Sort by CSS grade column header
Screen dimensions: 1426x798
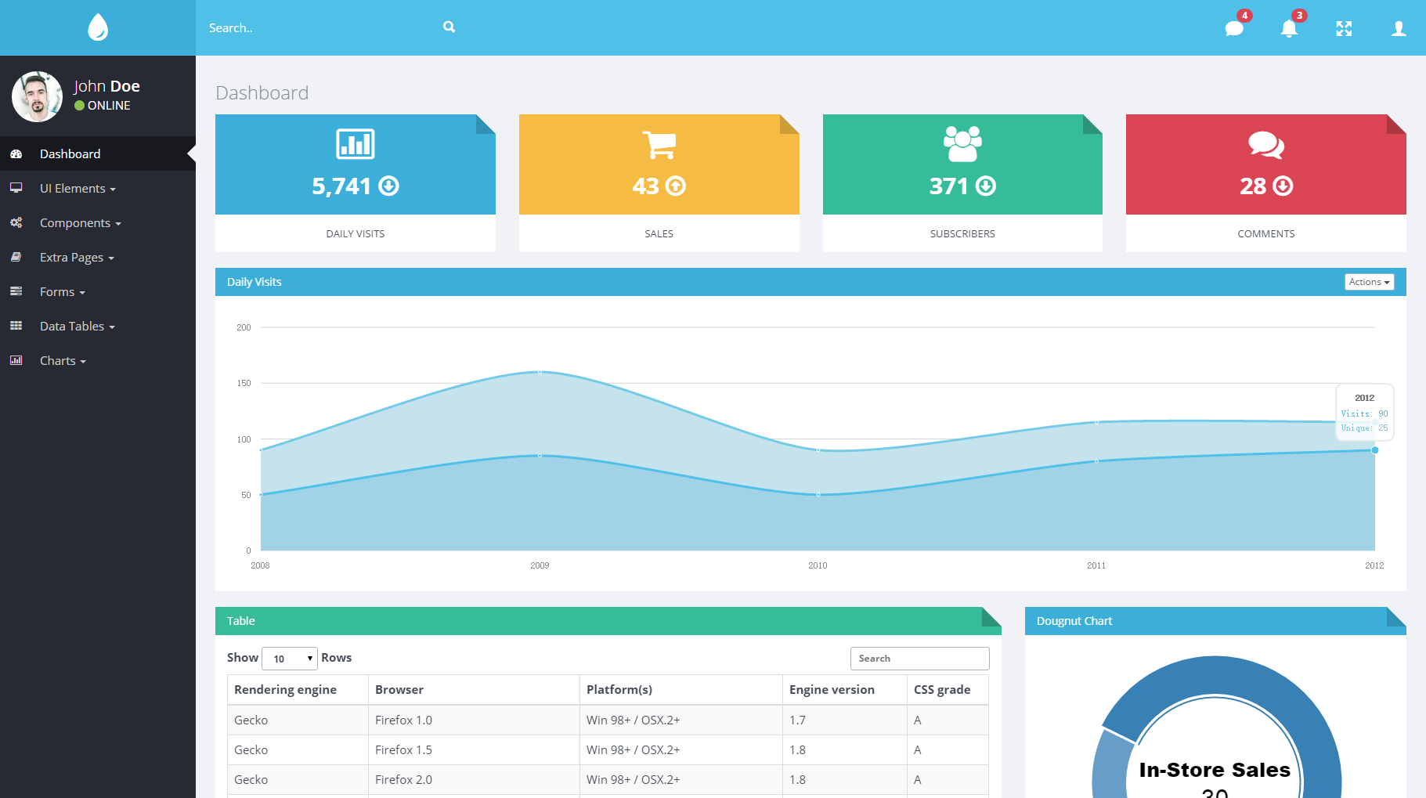tap(948, 689)
